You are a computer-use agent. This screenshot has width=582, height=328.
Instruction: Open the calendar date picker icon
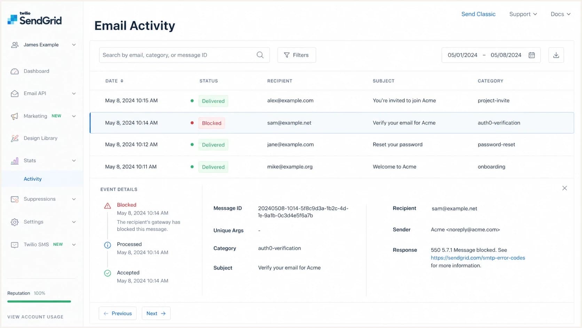[532, 55]
